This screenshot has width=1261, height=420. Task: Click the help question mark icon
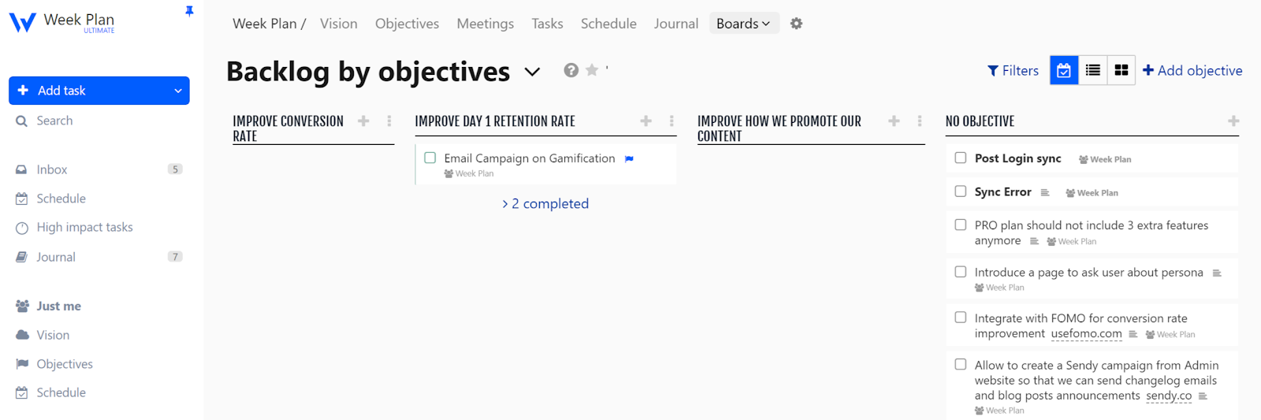(x=571, y=70)
